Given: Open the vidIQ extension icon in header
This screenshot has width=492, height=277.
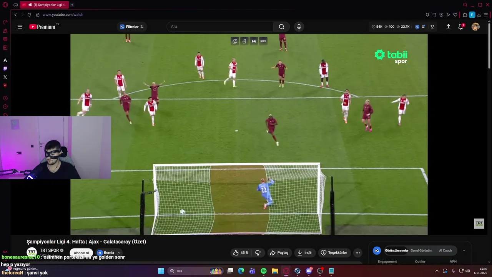Looking at the screenshot, I should pyautogui.click(x=417, y=27).
